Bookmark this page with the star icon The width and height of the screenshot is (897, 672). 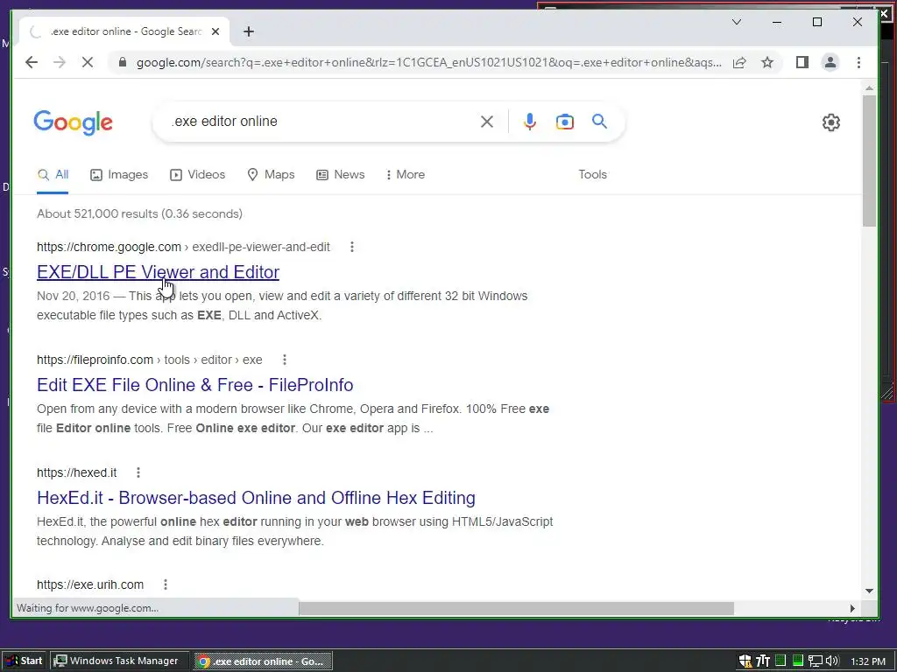pyautogui.click(x=767, y=62)
